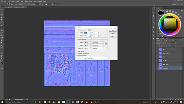This screenshot has height=104, width=184.
Task: Select the Zoom tool
Action: point(2,58)
